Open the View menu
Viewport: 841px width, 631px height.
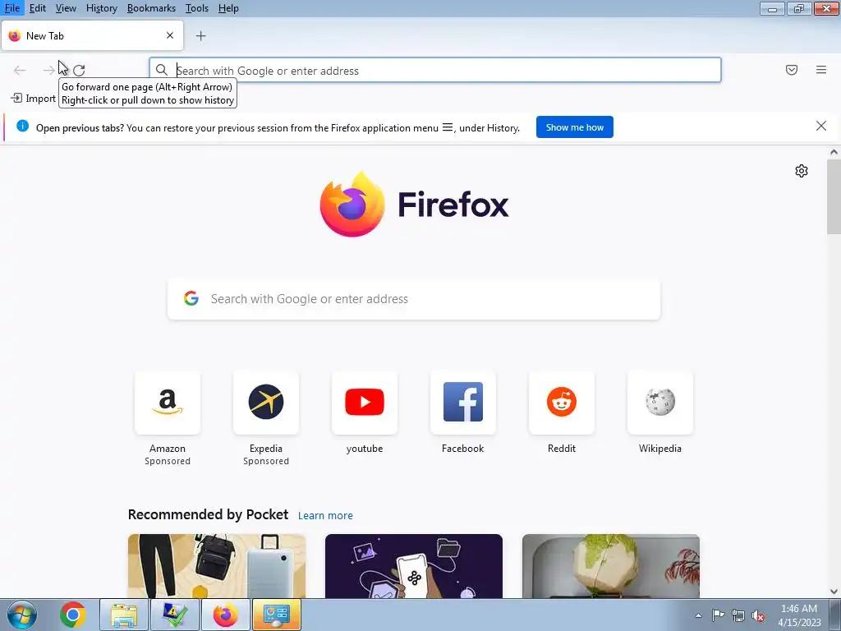[x=66, y=8]
